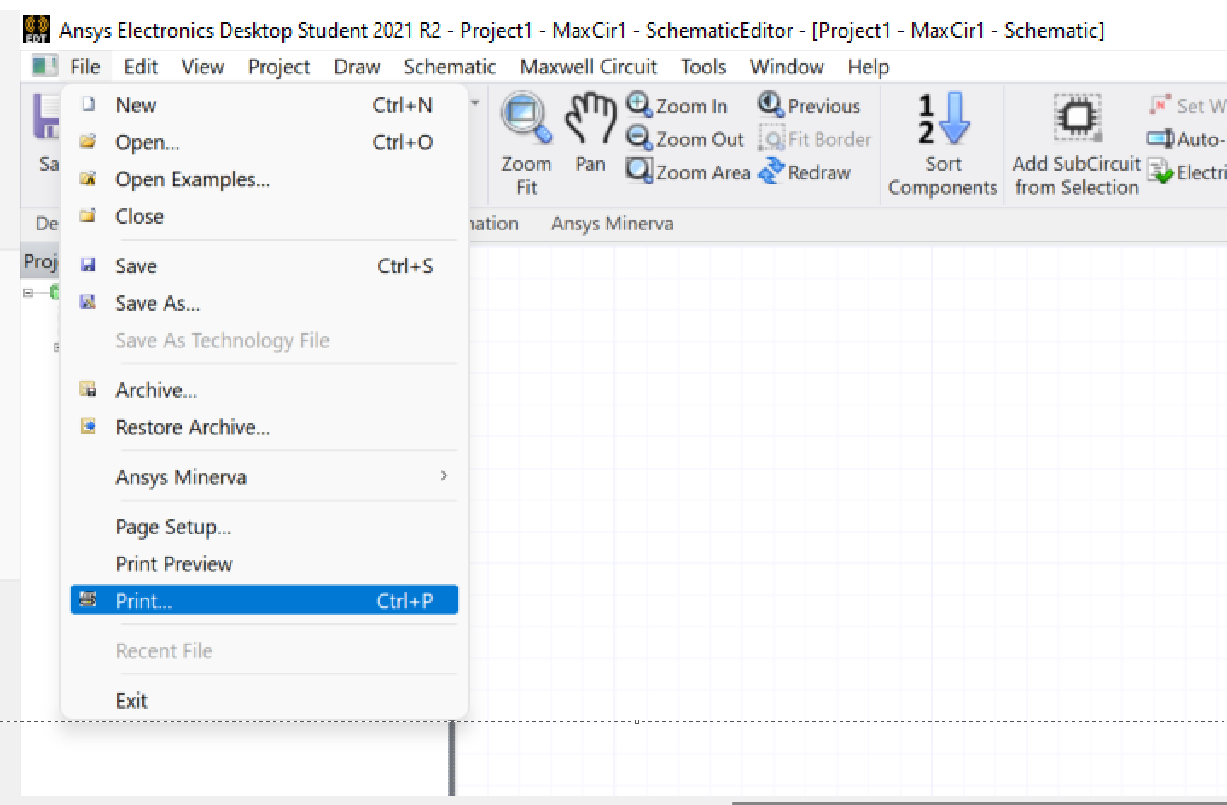Open the Edit menu

click(x=141, y=67)
